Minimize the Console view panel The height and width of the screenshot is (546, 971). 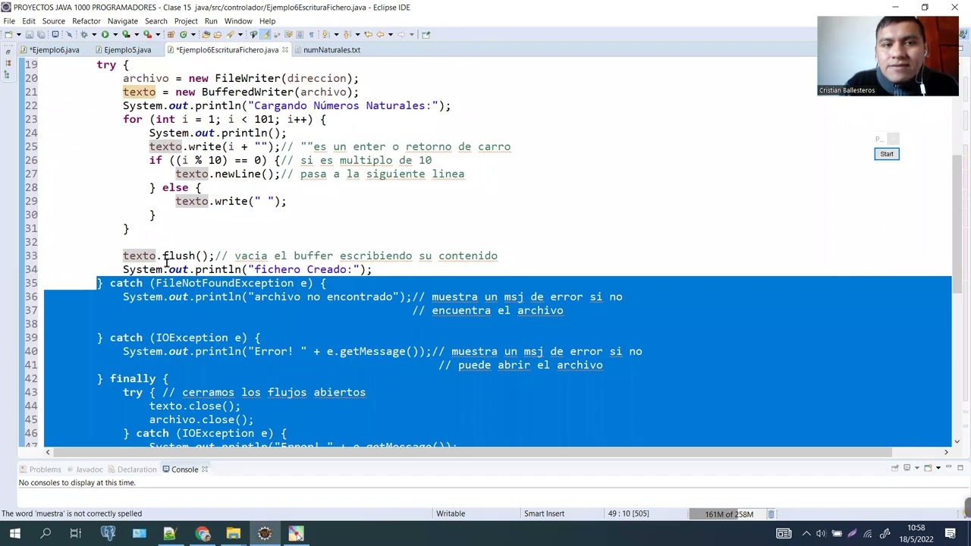point(948,467)
